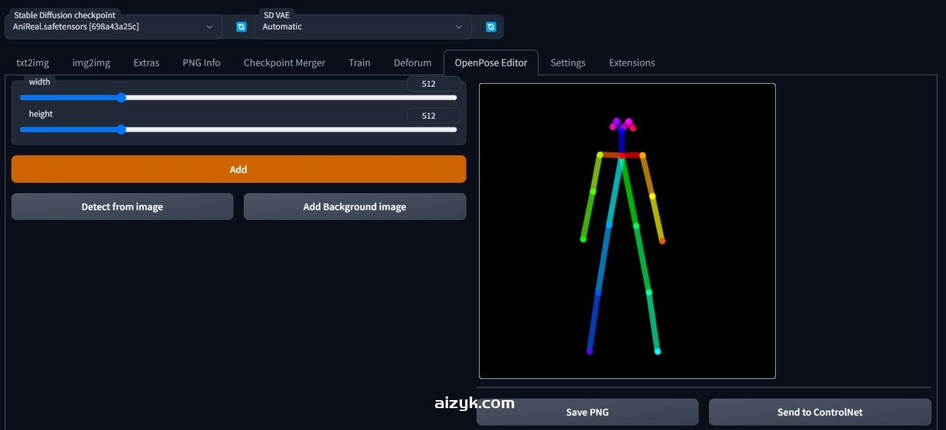This screenshot has height=430, width=946.
Task: Open the Stable Diffusion checkpoint dropdown
Action: pos(113,27)
